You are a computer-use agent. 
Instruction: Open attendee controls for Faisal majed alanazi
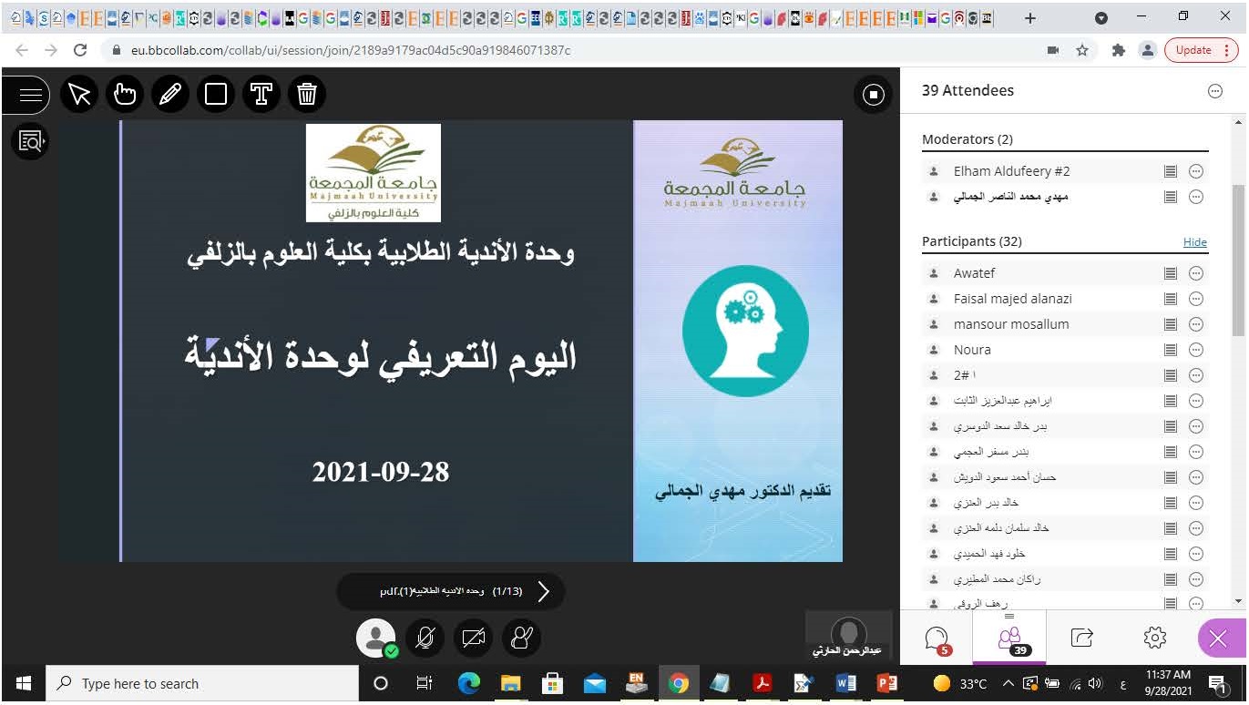(x=1196, y=299)
